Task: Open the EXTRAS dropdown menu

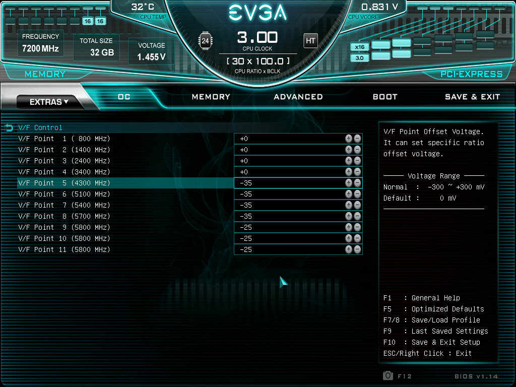Action: click(x=49, y=102)
